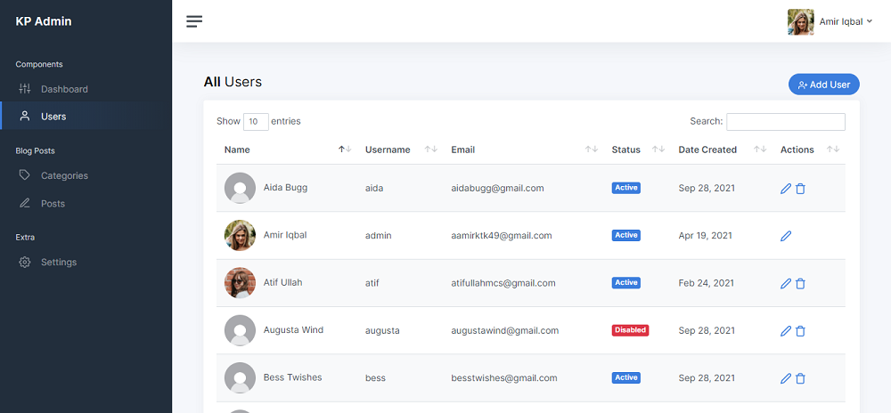The height and width of the screenshot is (413, 891).
Task: Delete user Atif Ullah with trash icon
Action: [800, 283]
